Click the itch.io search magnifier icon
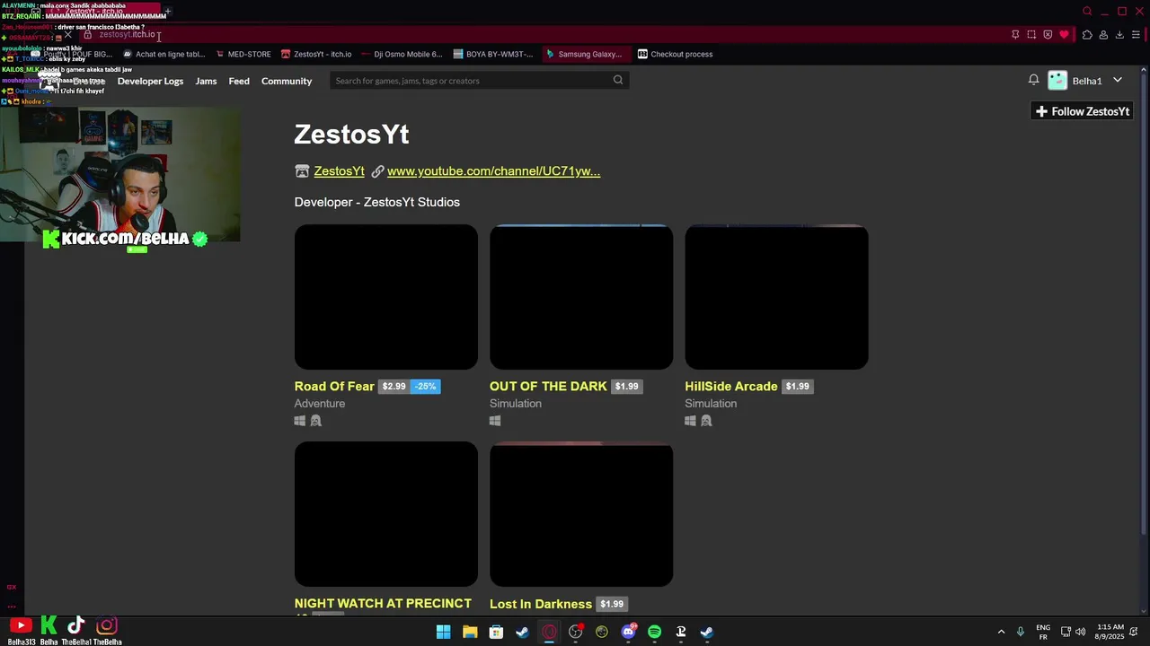Viewport: 1150px width, 646px height. coord(618,80)
